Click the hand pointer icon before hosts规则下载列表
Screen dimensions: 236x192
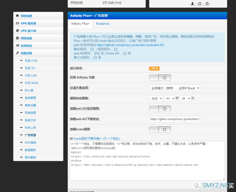71,139
